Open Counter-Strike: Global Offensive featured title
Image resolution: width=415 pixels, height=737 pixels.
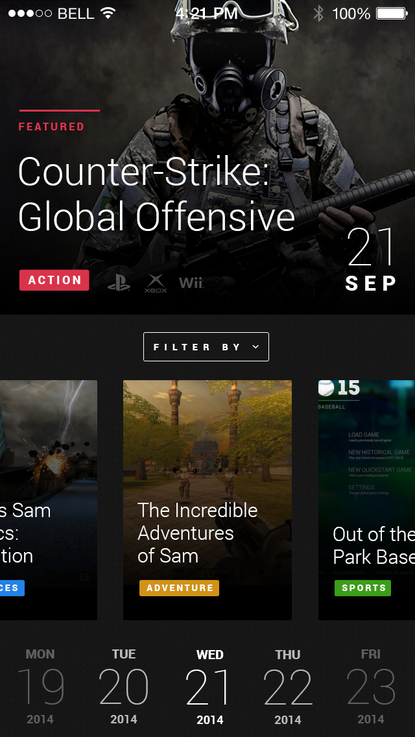156,194
